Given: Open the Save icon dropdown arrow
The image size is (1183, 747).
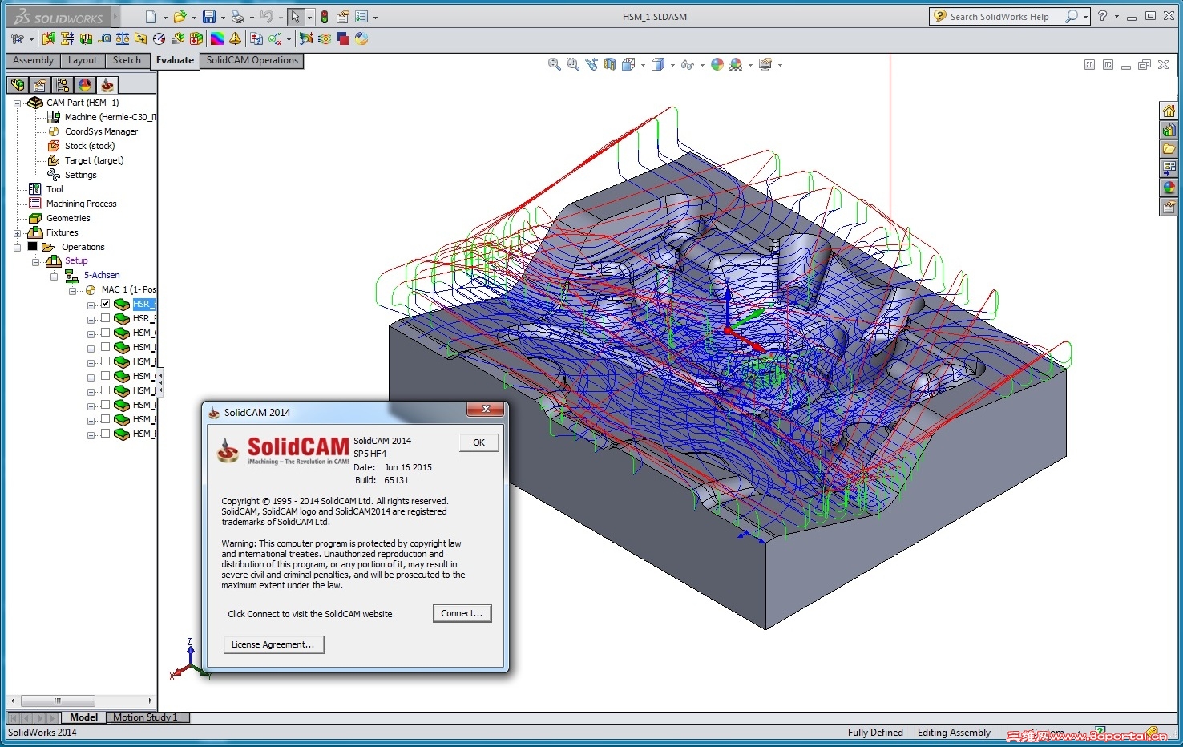Looking at the screenshot, I should 222,18.
